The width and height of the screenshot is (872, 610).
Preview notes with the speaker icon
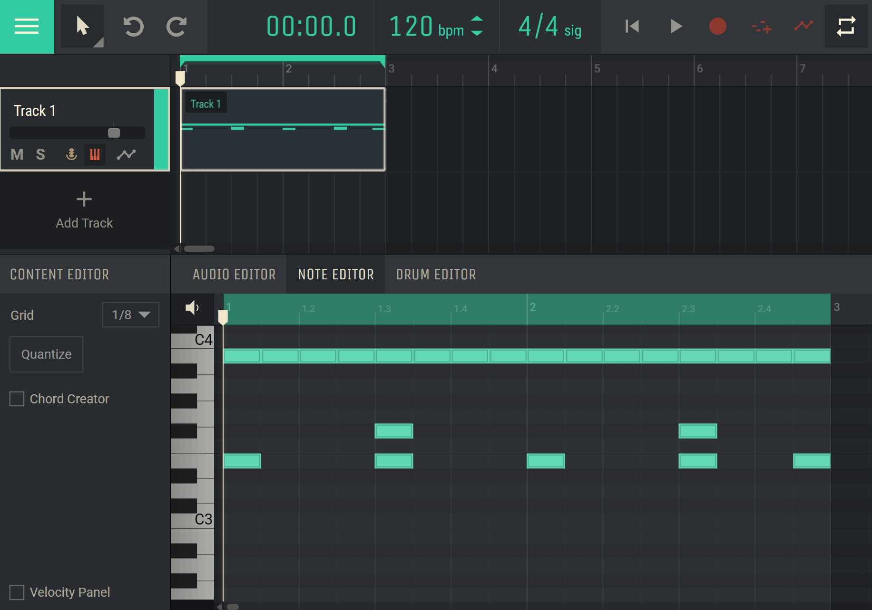192,308
